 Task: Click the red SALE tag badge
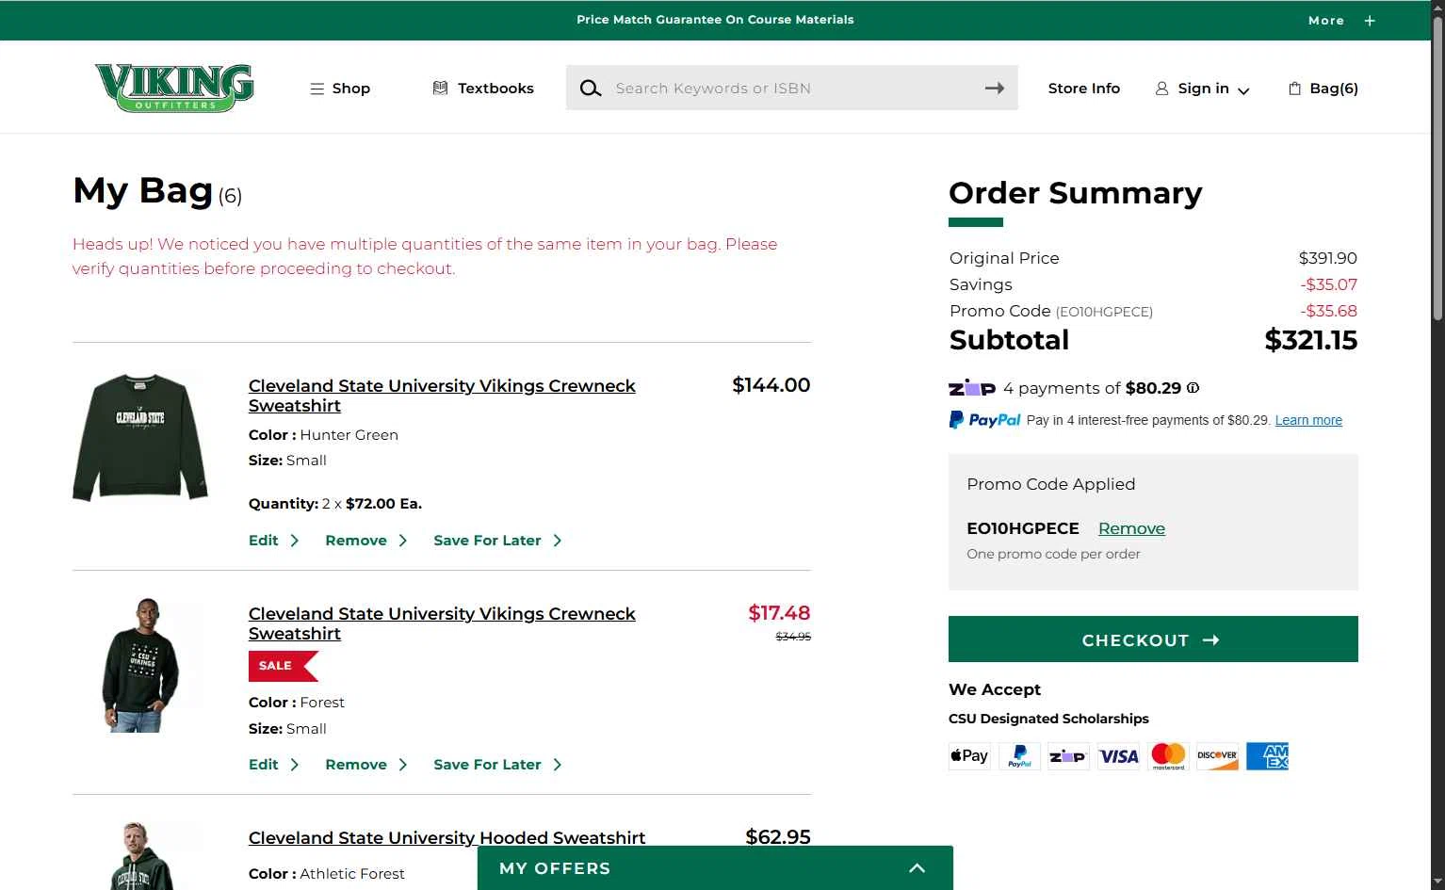point(283,666)
